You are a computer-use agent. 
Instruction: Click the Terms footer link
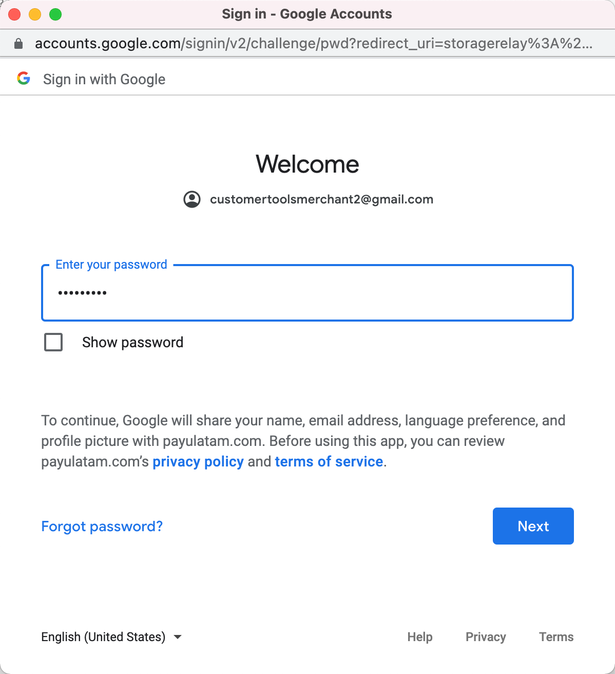pos(556,637)
